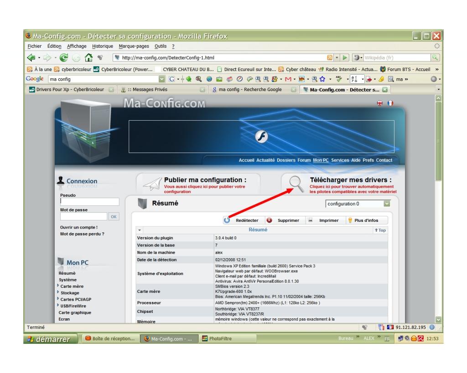Focus the Mot de passe field
467x373 pixels.
click(x=83, y=216)
